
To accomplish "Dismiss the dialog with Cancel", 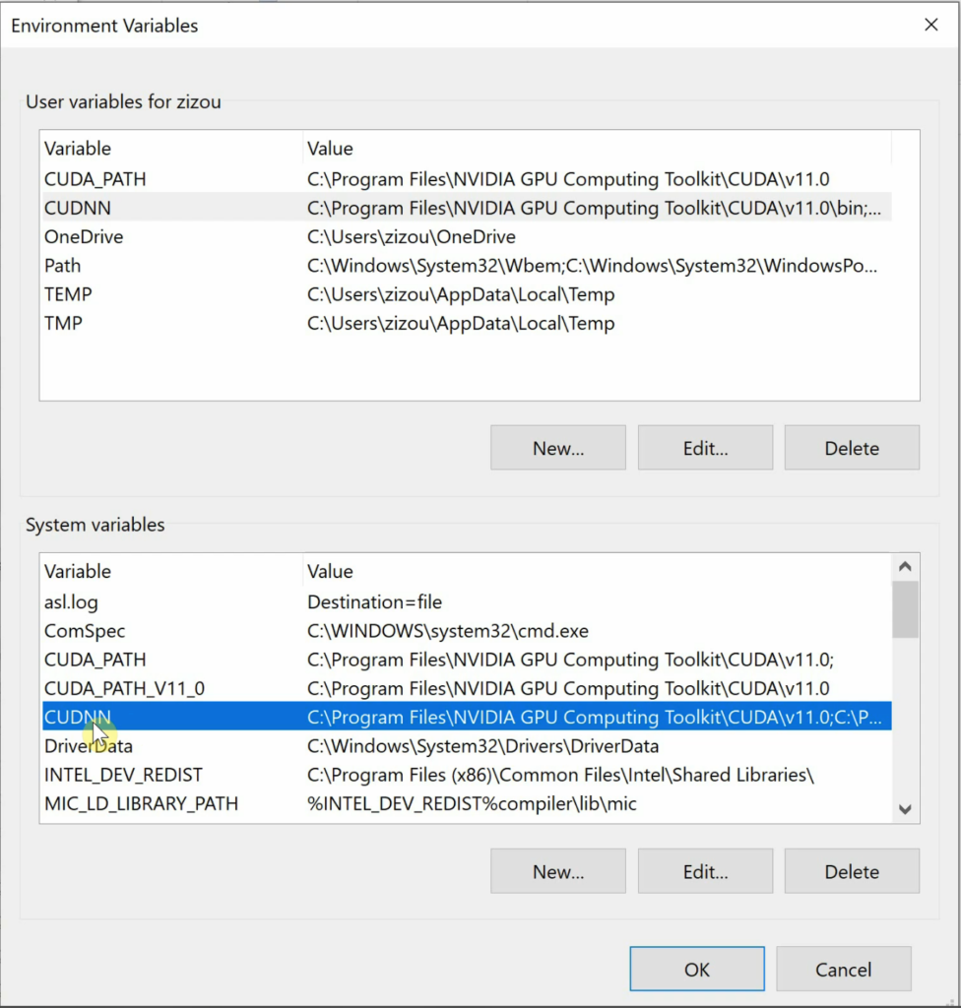I will [x=843, y=969].
